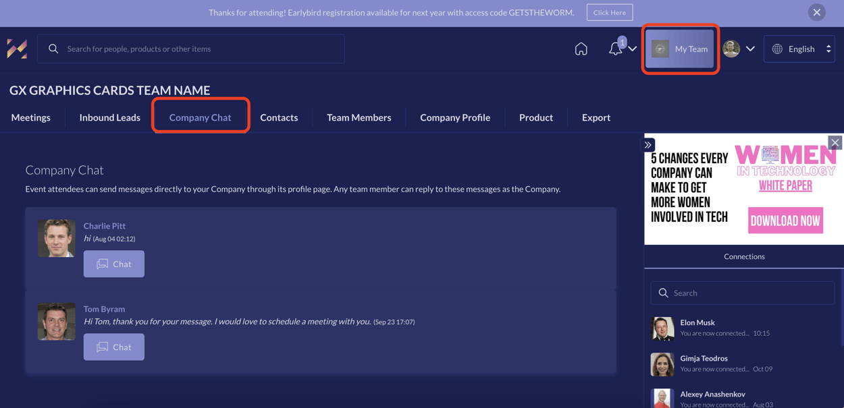Open the notifications bell

click(615, 49)
